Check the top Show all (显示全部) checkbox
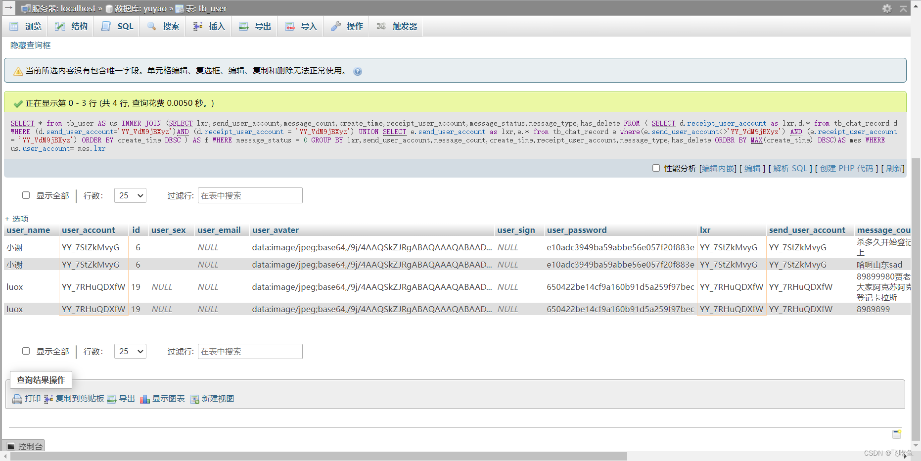Viewport: 921px width, 461px height. coord(26,195)
